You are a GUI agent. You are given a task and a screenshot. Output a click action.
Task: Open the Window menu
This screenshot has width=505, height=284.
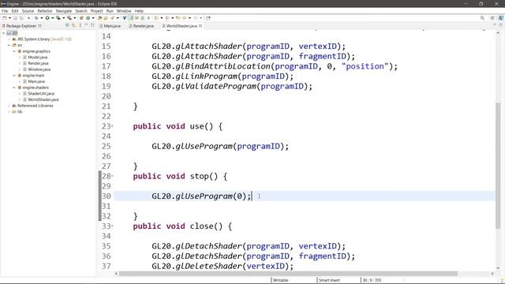click(x=124, y=11)
